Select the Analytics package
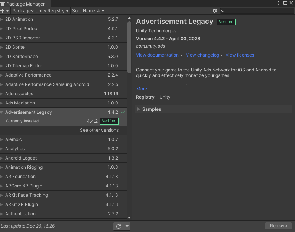Image resolution: width=295 pixels, height=232 pixels. click(x=63, y=149)
